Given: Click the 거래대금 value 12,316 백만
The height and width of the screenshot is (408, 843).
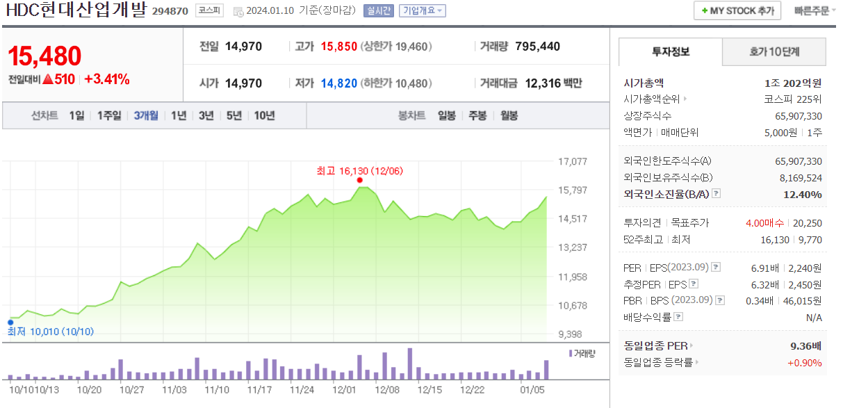Looking at the screenshot, I should coord(554,83).
